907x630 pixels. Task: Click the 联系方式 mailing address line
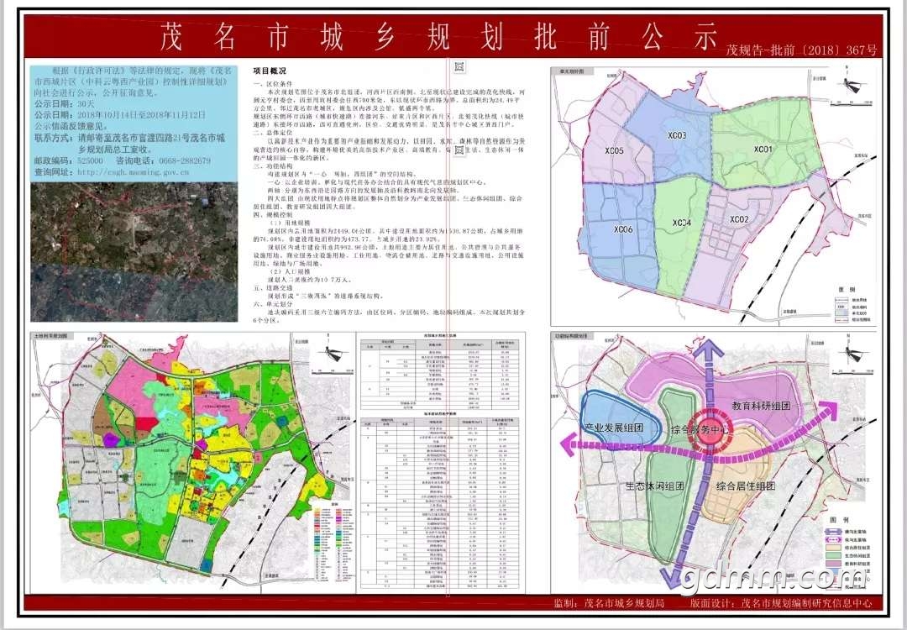point(129,139)
